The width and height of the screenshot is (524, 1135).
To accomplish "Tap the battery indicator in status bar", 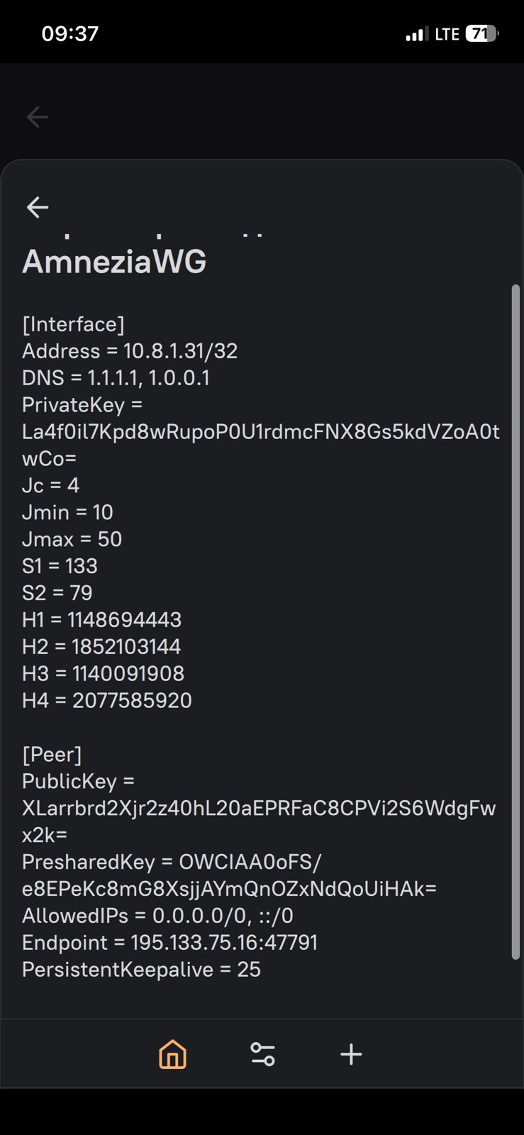I will 481,34.
